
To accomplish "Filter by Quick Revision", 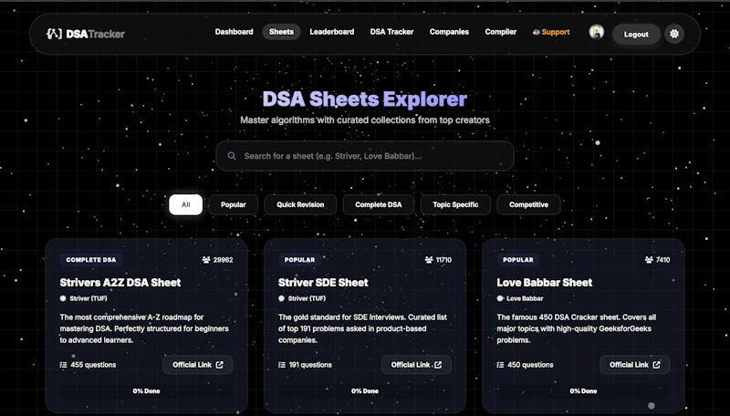I will click(300, 204).
